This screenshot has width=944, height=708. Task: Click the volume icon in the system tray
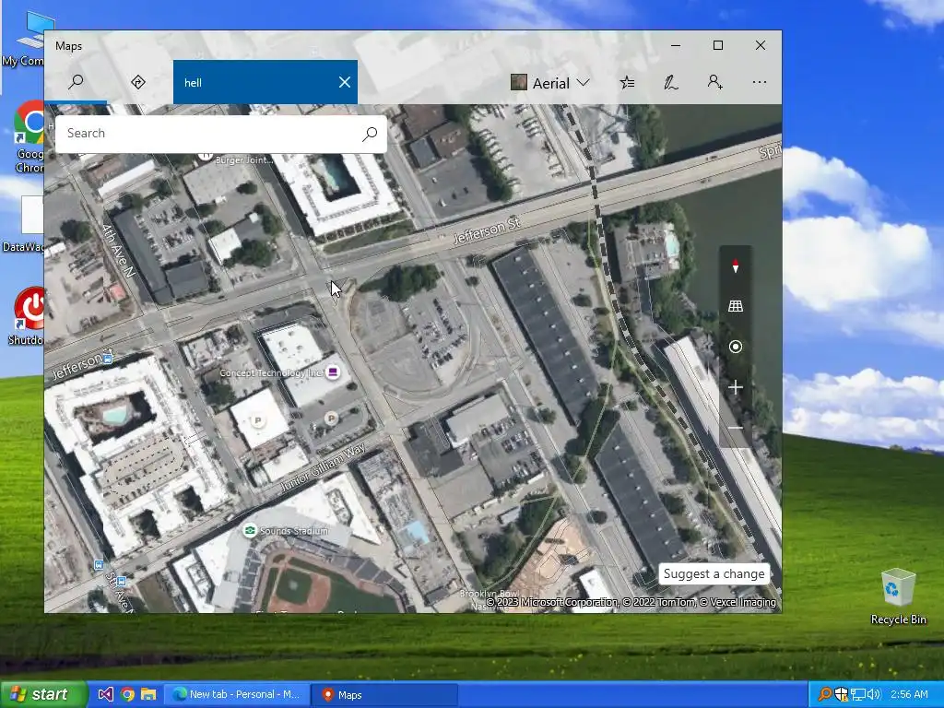pyautogui.click(x=874, y=695)
